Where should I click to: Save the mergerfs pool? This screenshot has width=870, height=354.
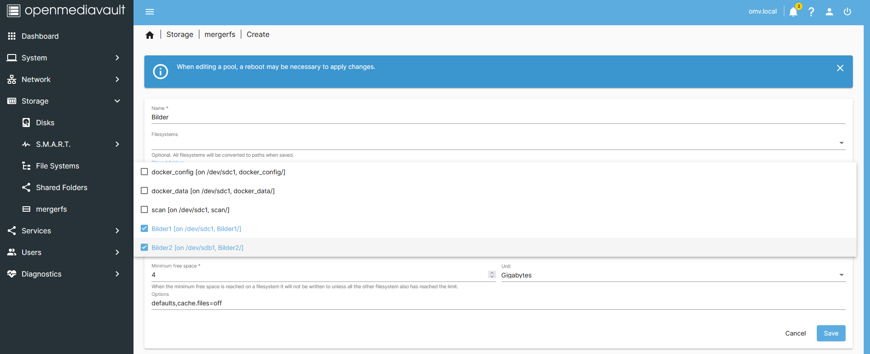pyautogui.click(x=831, y=333)
